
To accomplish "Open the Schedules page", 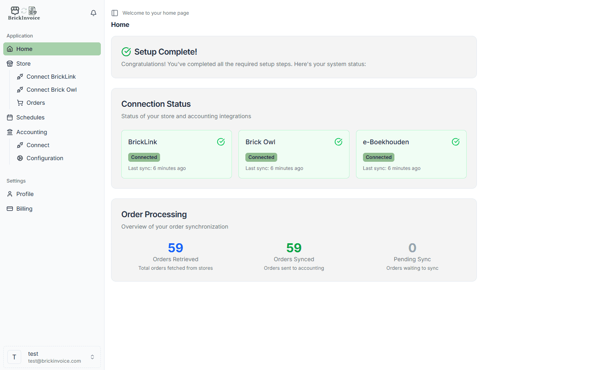I will (30, 117).
